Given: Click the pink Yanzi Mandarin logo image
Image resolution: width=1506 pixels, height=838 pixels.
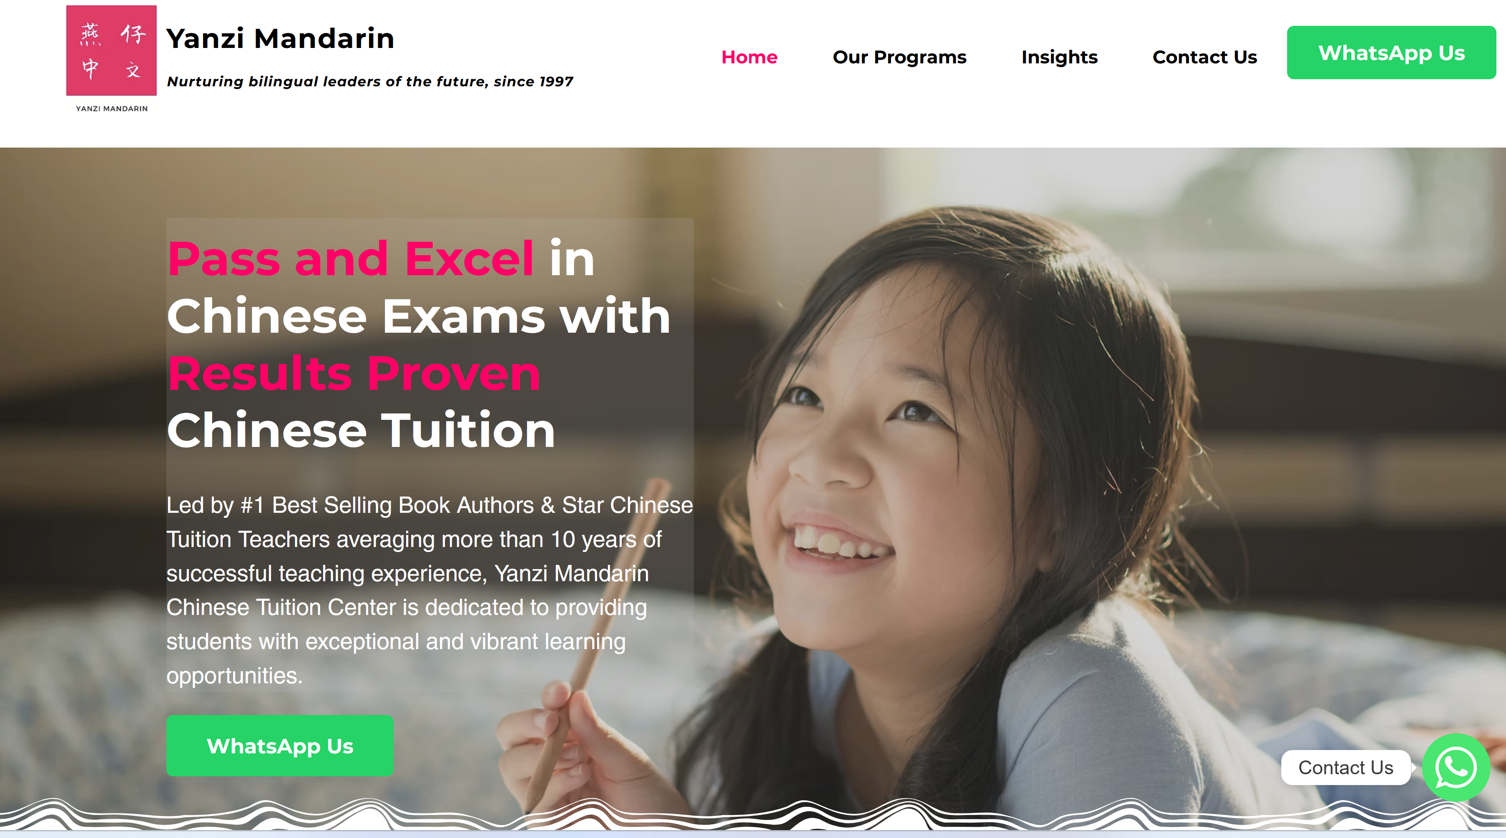Looking at the screenshot, I should [111, 50].
